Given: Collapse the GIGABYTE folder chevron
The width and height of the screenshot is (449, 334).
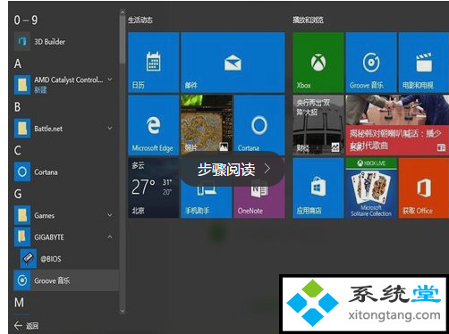Looking at the screenshot, I should 110,237.
